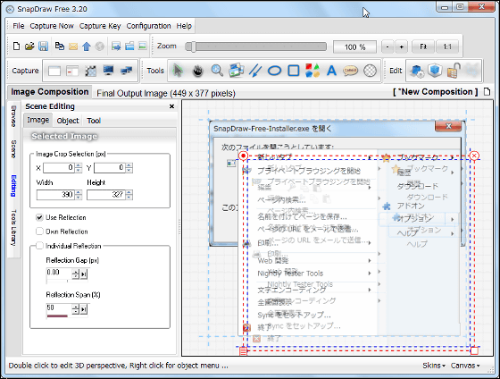Select the hand pan tool

coord(197,71)
